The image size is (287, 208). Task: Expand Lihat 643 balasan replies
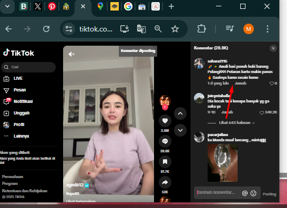click(237, 122)
